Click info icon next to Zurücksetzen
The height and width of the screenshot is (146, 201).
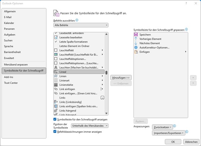click(174, 126)
